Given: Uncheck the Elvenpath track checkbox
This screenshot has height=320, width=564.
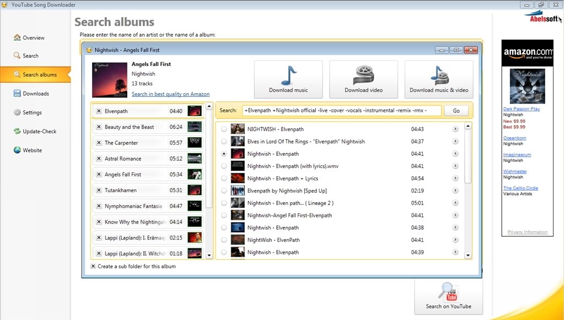Looking at the screenshot, I should click(99, 111).
